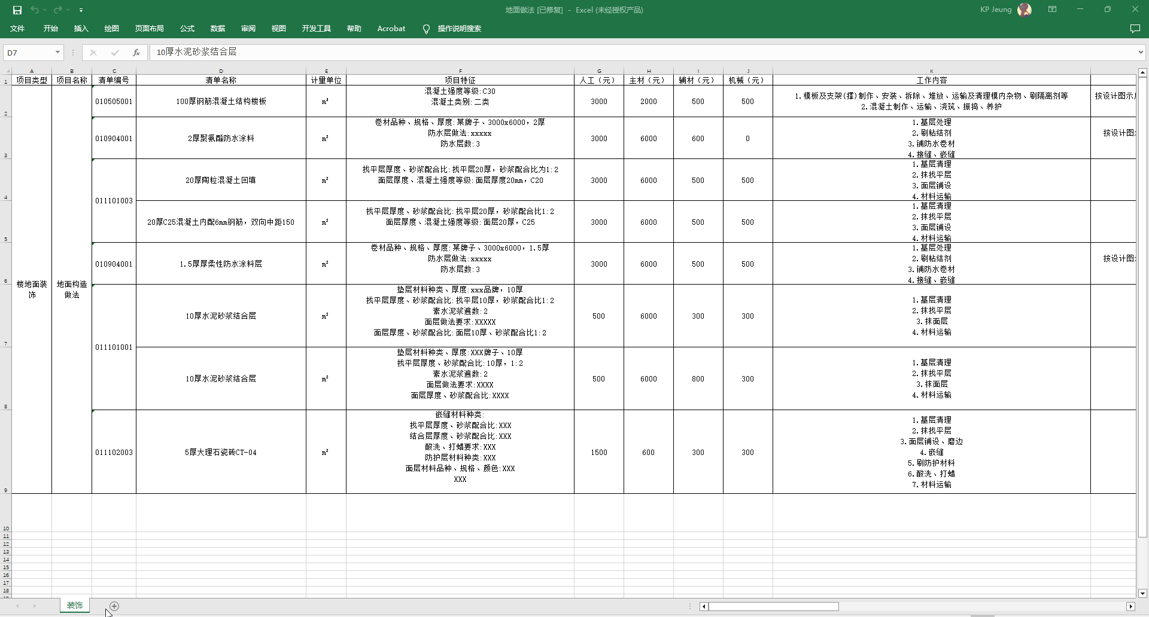The height and width of the screenshot is (617, 1149).
Task: Click the Save icon in title bar
Action: pos(17,10)
